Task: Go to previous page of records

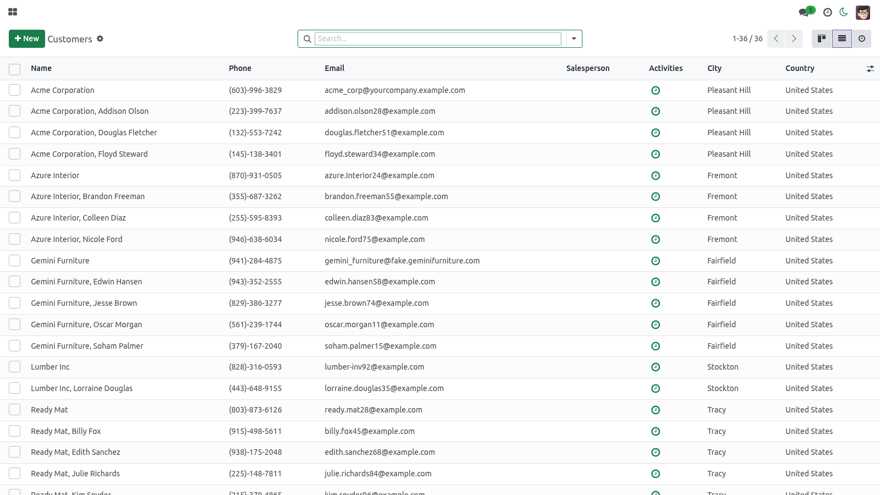Action: [776, 38]
